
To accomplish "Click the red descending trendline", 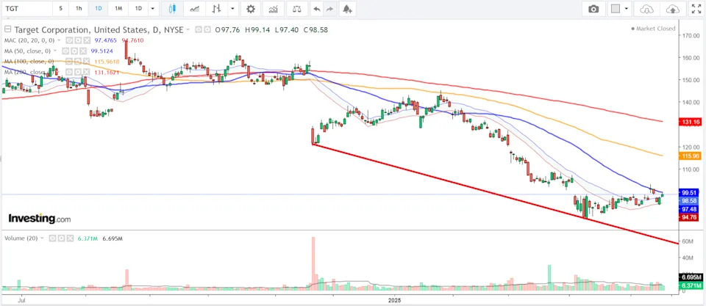I will (495, 194).
